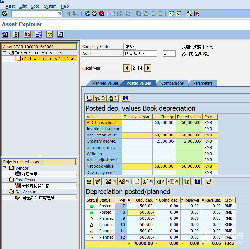Click the First Page icon

[138, 14]
